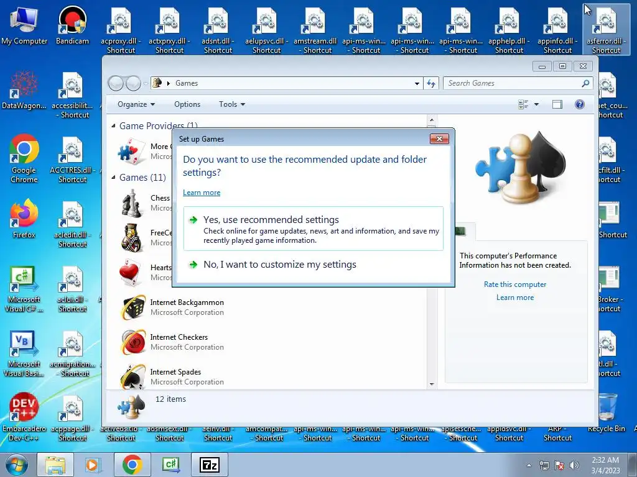Open the address bar history dropdown
637x477 pixels.
pyautogui.click(x=417, y=83)
